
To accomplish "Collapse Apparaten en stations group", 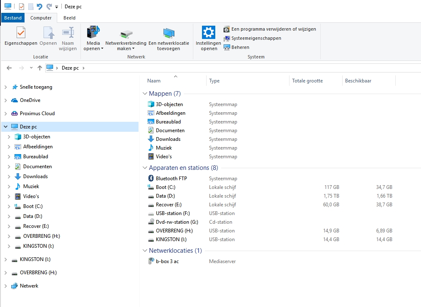I will (x=145, y=168).
